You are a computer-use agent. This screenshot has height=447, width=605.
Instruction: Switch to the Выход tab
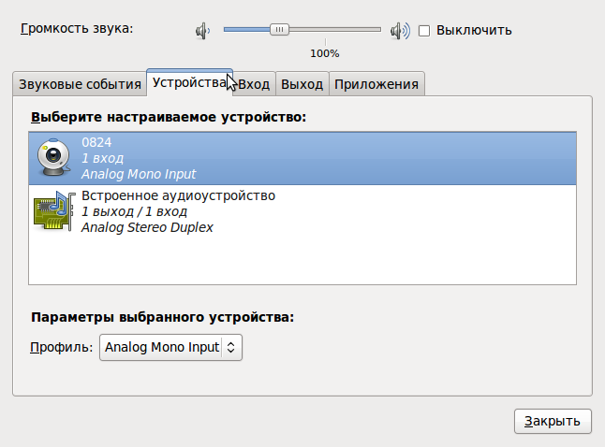tap(302, 83)
